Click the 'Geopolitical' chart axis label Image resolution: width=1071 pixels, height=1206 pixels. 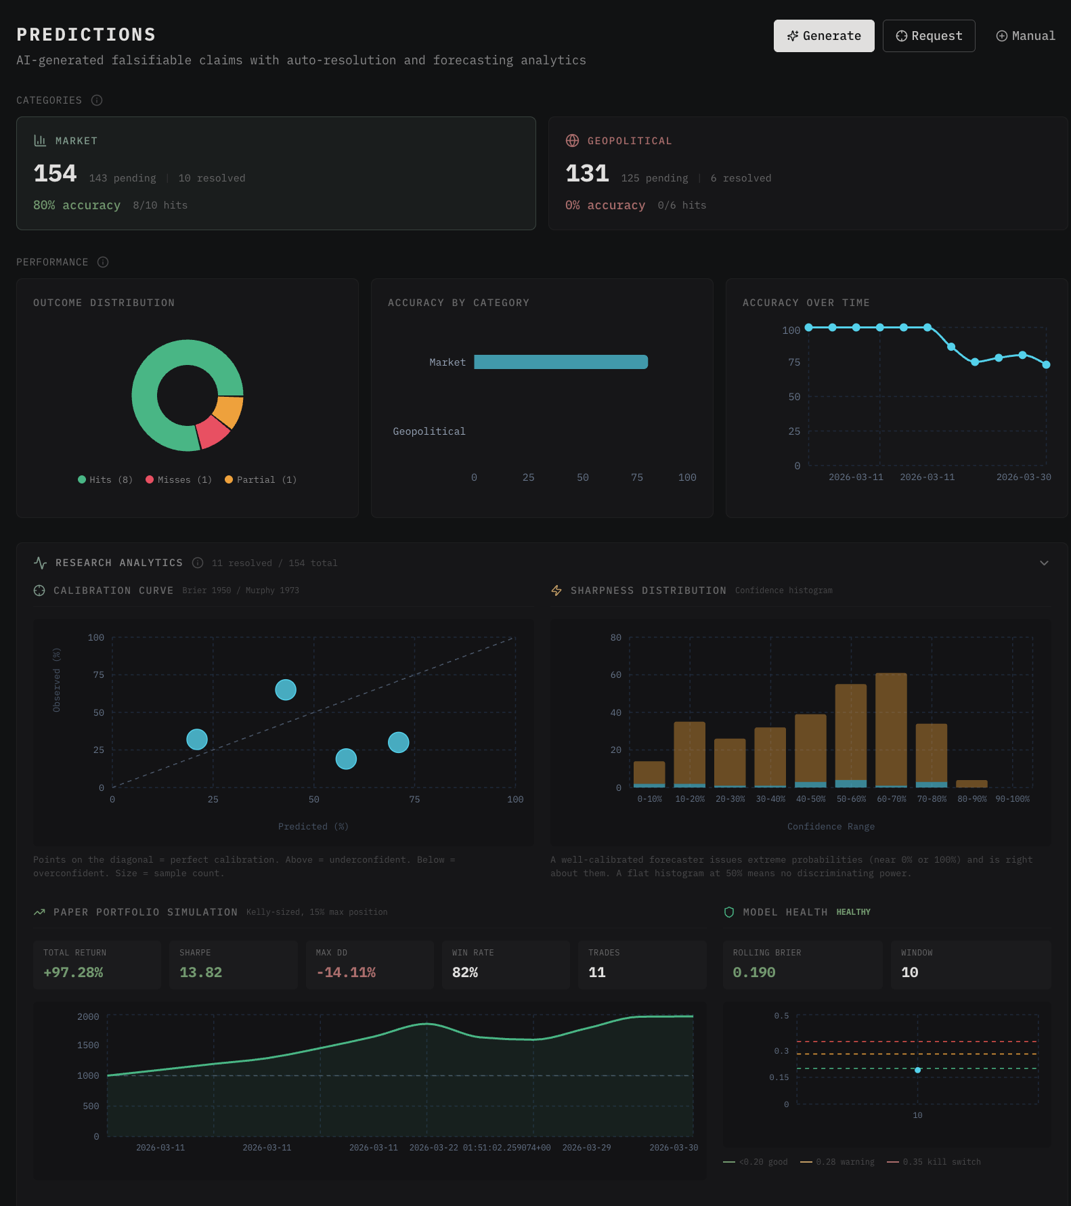(x=429, y=431)
